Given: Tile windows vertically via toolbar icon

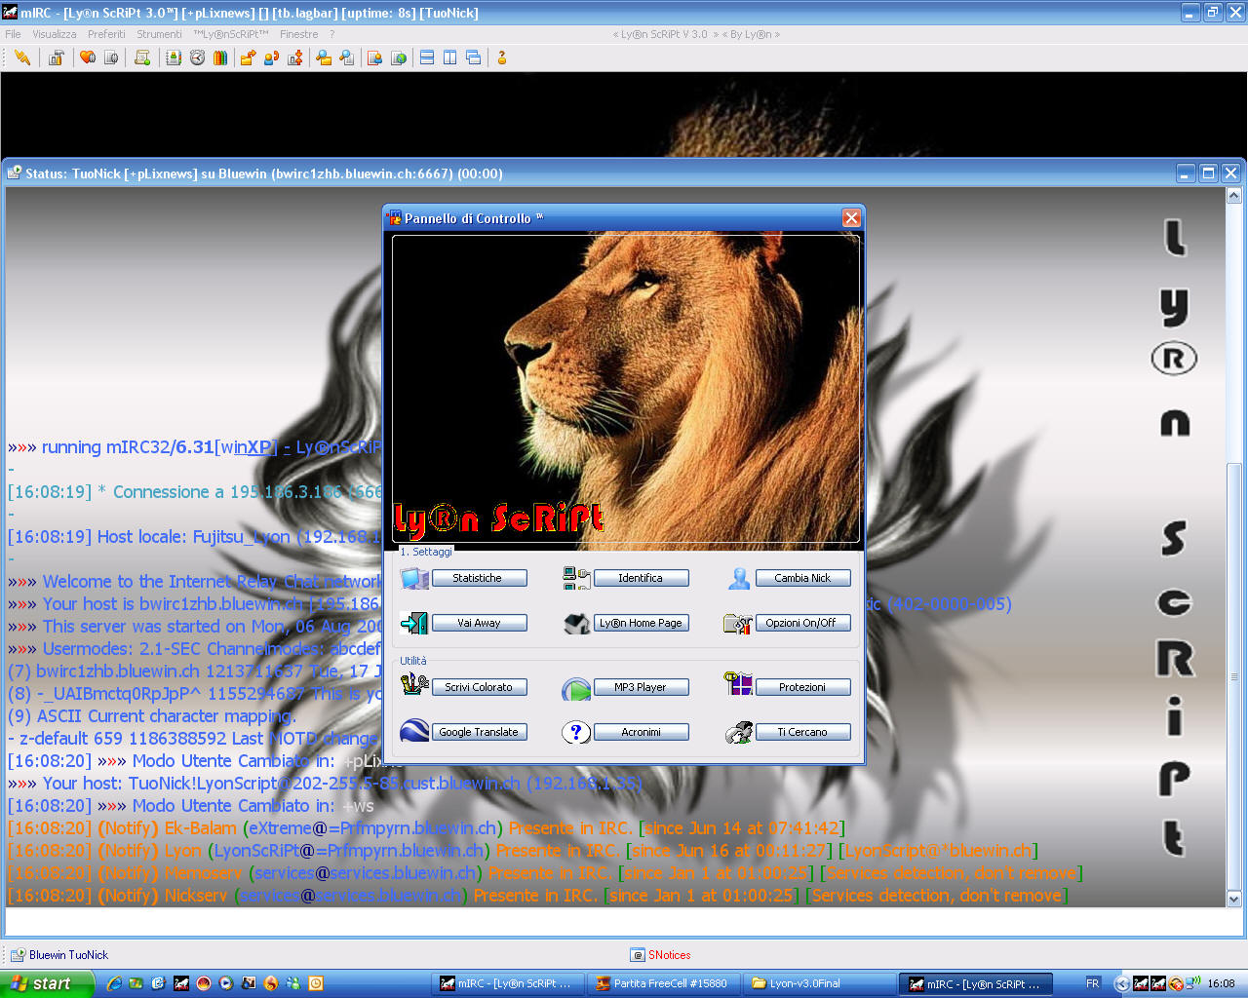Looking at the screenshot, I should pyautogui.click(x=450, y=58).
